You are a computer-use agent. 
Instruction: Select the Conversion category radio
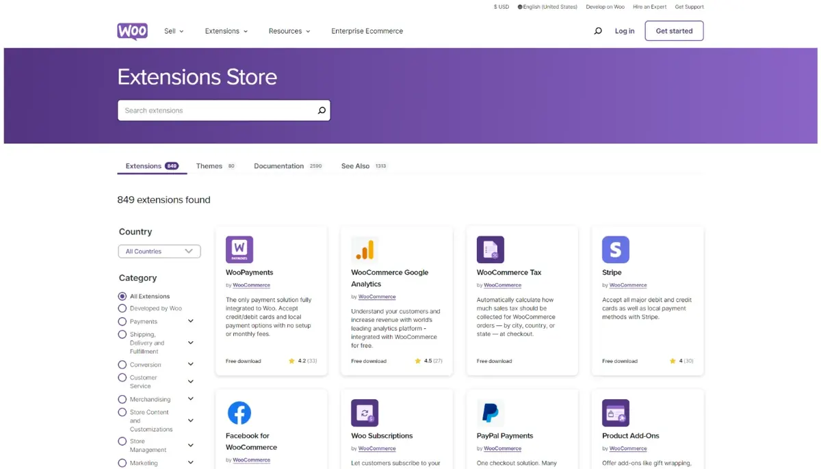coord(122,364)
